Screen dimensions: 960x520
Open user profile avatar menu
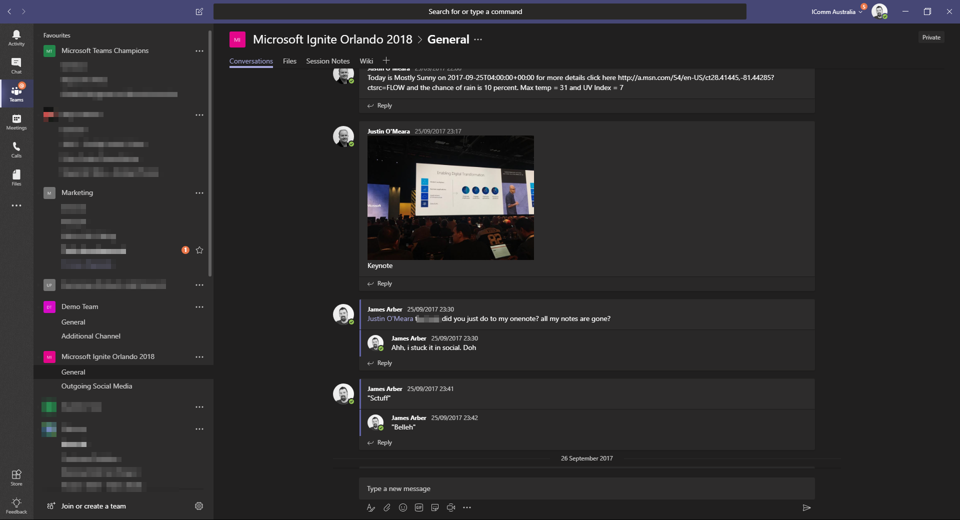879,11
